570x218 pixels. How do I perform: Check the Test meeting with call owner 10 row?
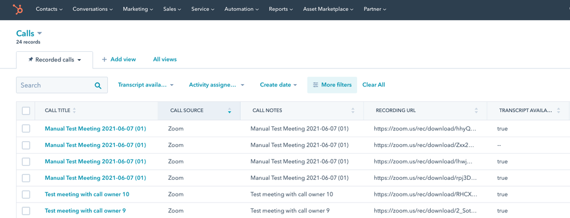click(26, 195)
